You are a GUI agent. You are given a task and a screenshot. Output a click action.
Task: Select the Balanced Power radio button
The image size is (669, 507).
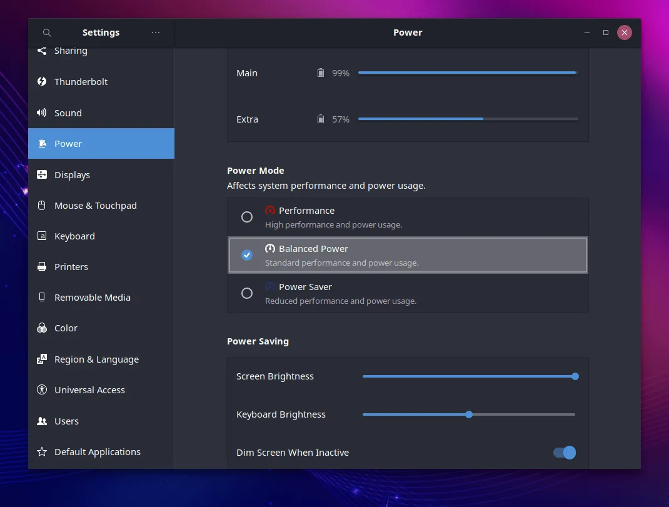click(x=247, y=255)
